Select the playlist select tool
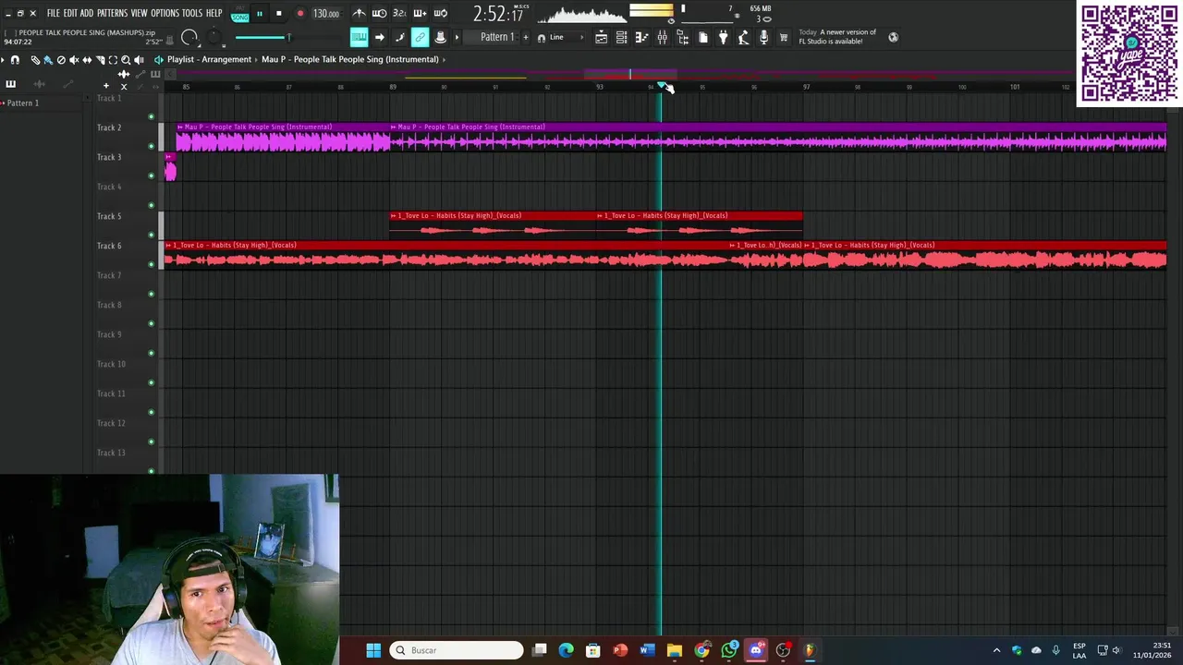Viewport: 1183px width, 665px height. coord(113,60)
